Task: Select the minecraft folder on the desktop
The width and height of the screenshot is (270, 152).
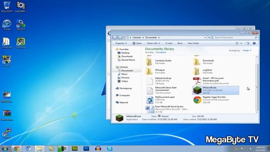Action: click(x=7, y=43)
